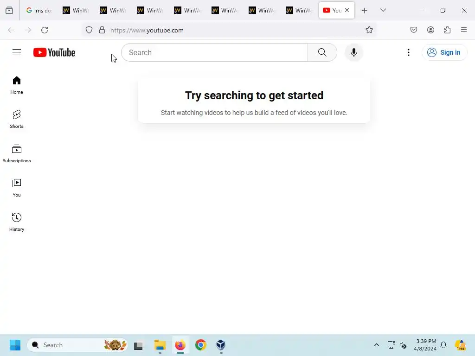Click the YouTube logo
The image size is (475, 356).
point(54,52)
